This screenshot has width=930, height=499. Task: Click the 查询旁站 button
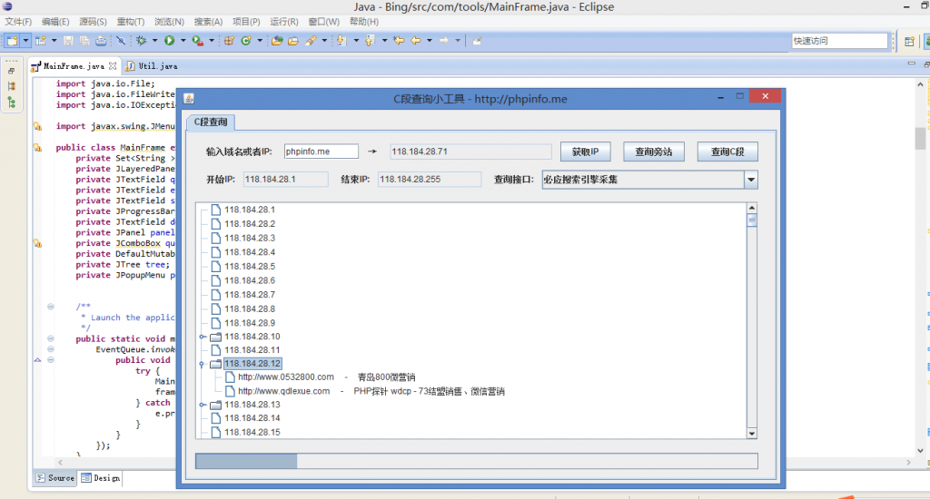tap(654, 152)
